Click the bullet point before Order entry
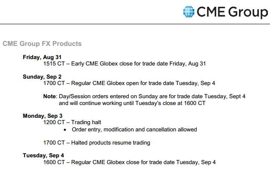This screenshot has width=270, height=176. pos(65,130)
